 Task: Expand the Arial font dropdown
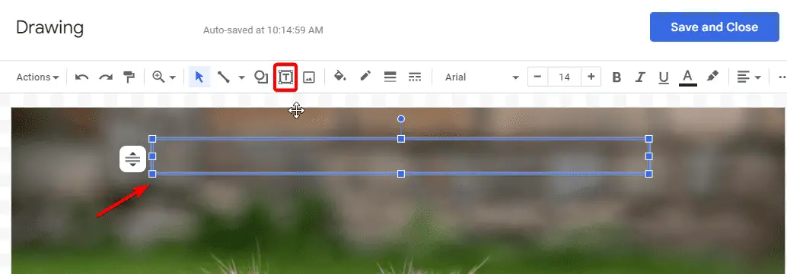[x=481, y=77]
